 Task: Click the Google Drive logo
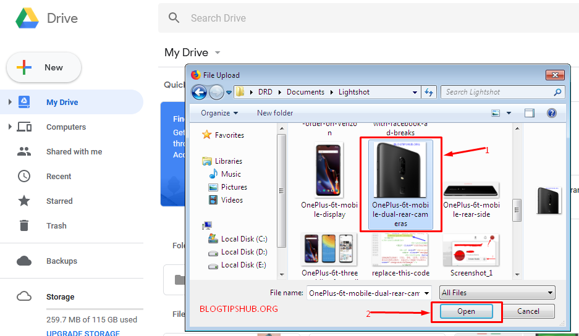pos(27,18)
